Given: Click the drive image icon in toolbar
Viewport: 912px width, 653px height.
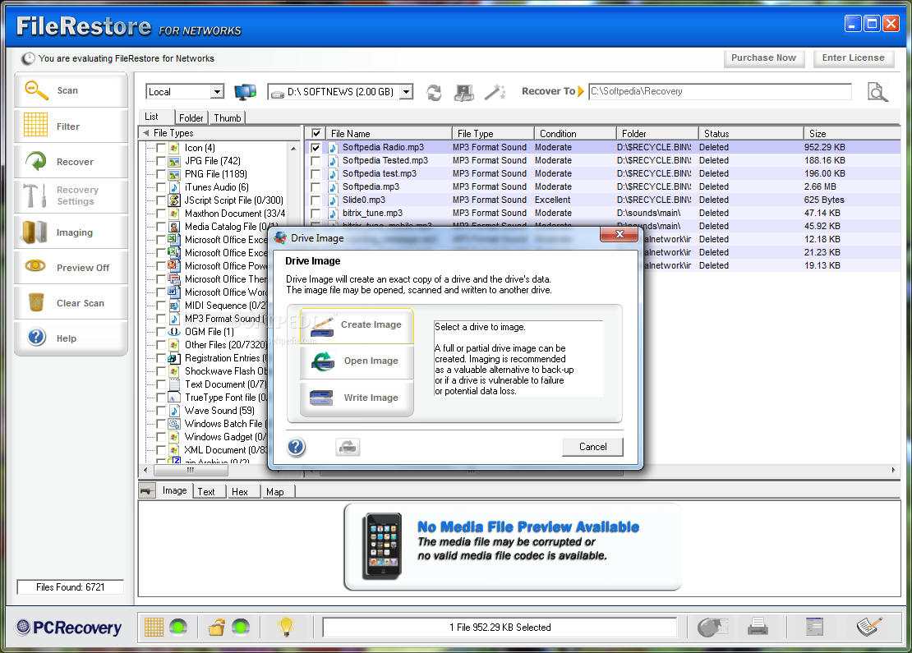Looking at the screenshot, I should [463, 92].
